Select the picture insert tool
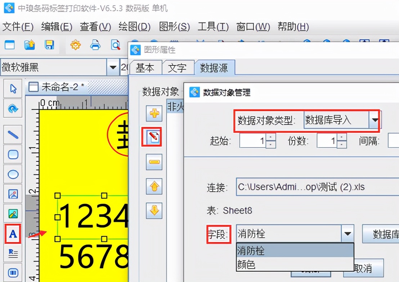The width and height of the screenshot is (399, 282). (x=13, y=214)
